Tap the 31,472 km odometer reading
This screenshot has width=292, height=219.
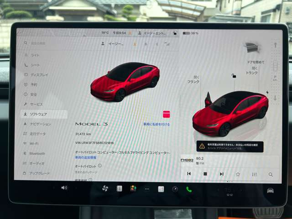[83, 134]
